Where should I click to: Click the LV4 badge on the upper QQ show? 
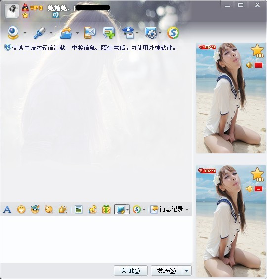pyautogui.click(x=207, y=47)
